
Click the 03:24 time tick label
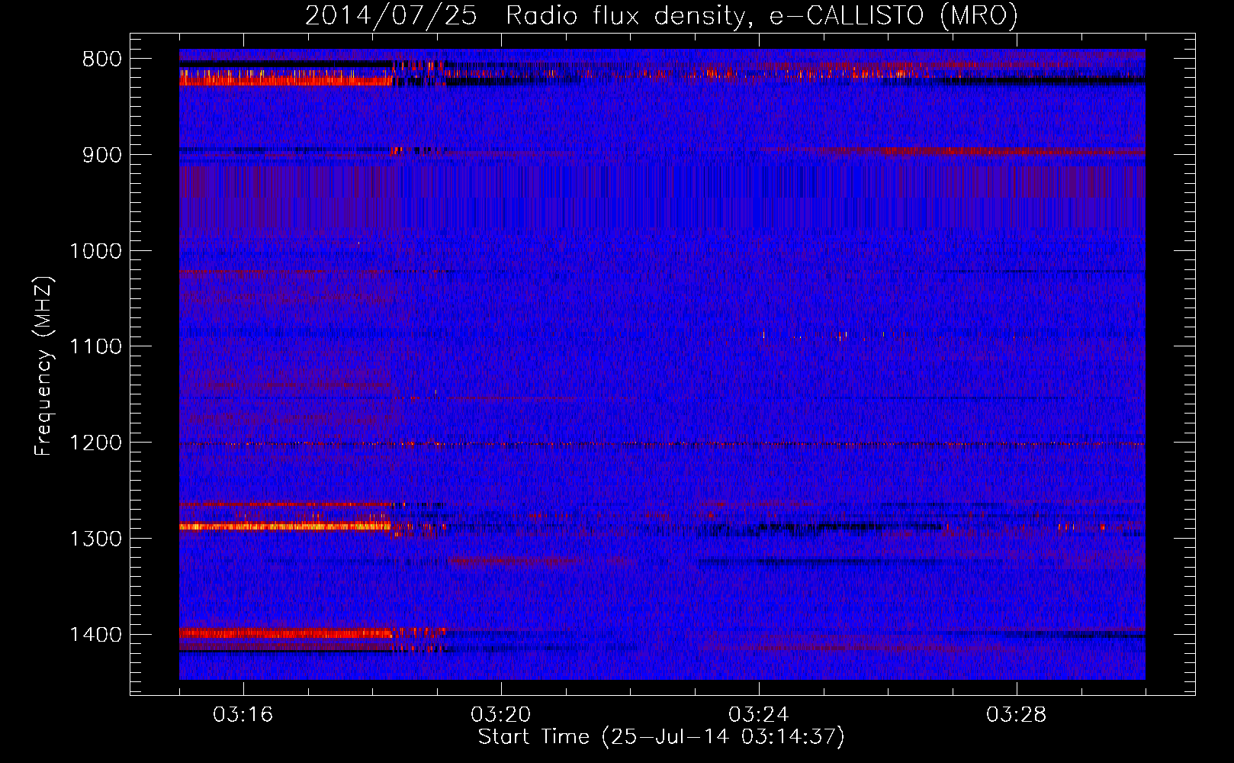759,715
